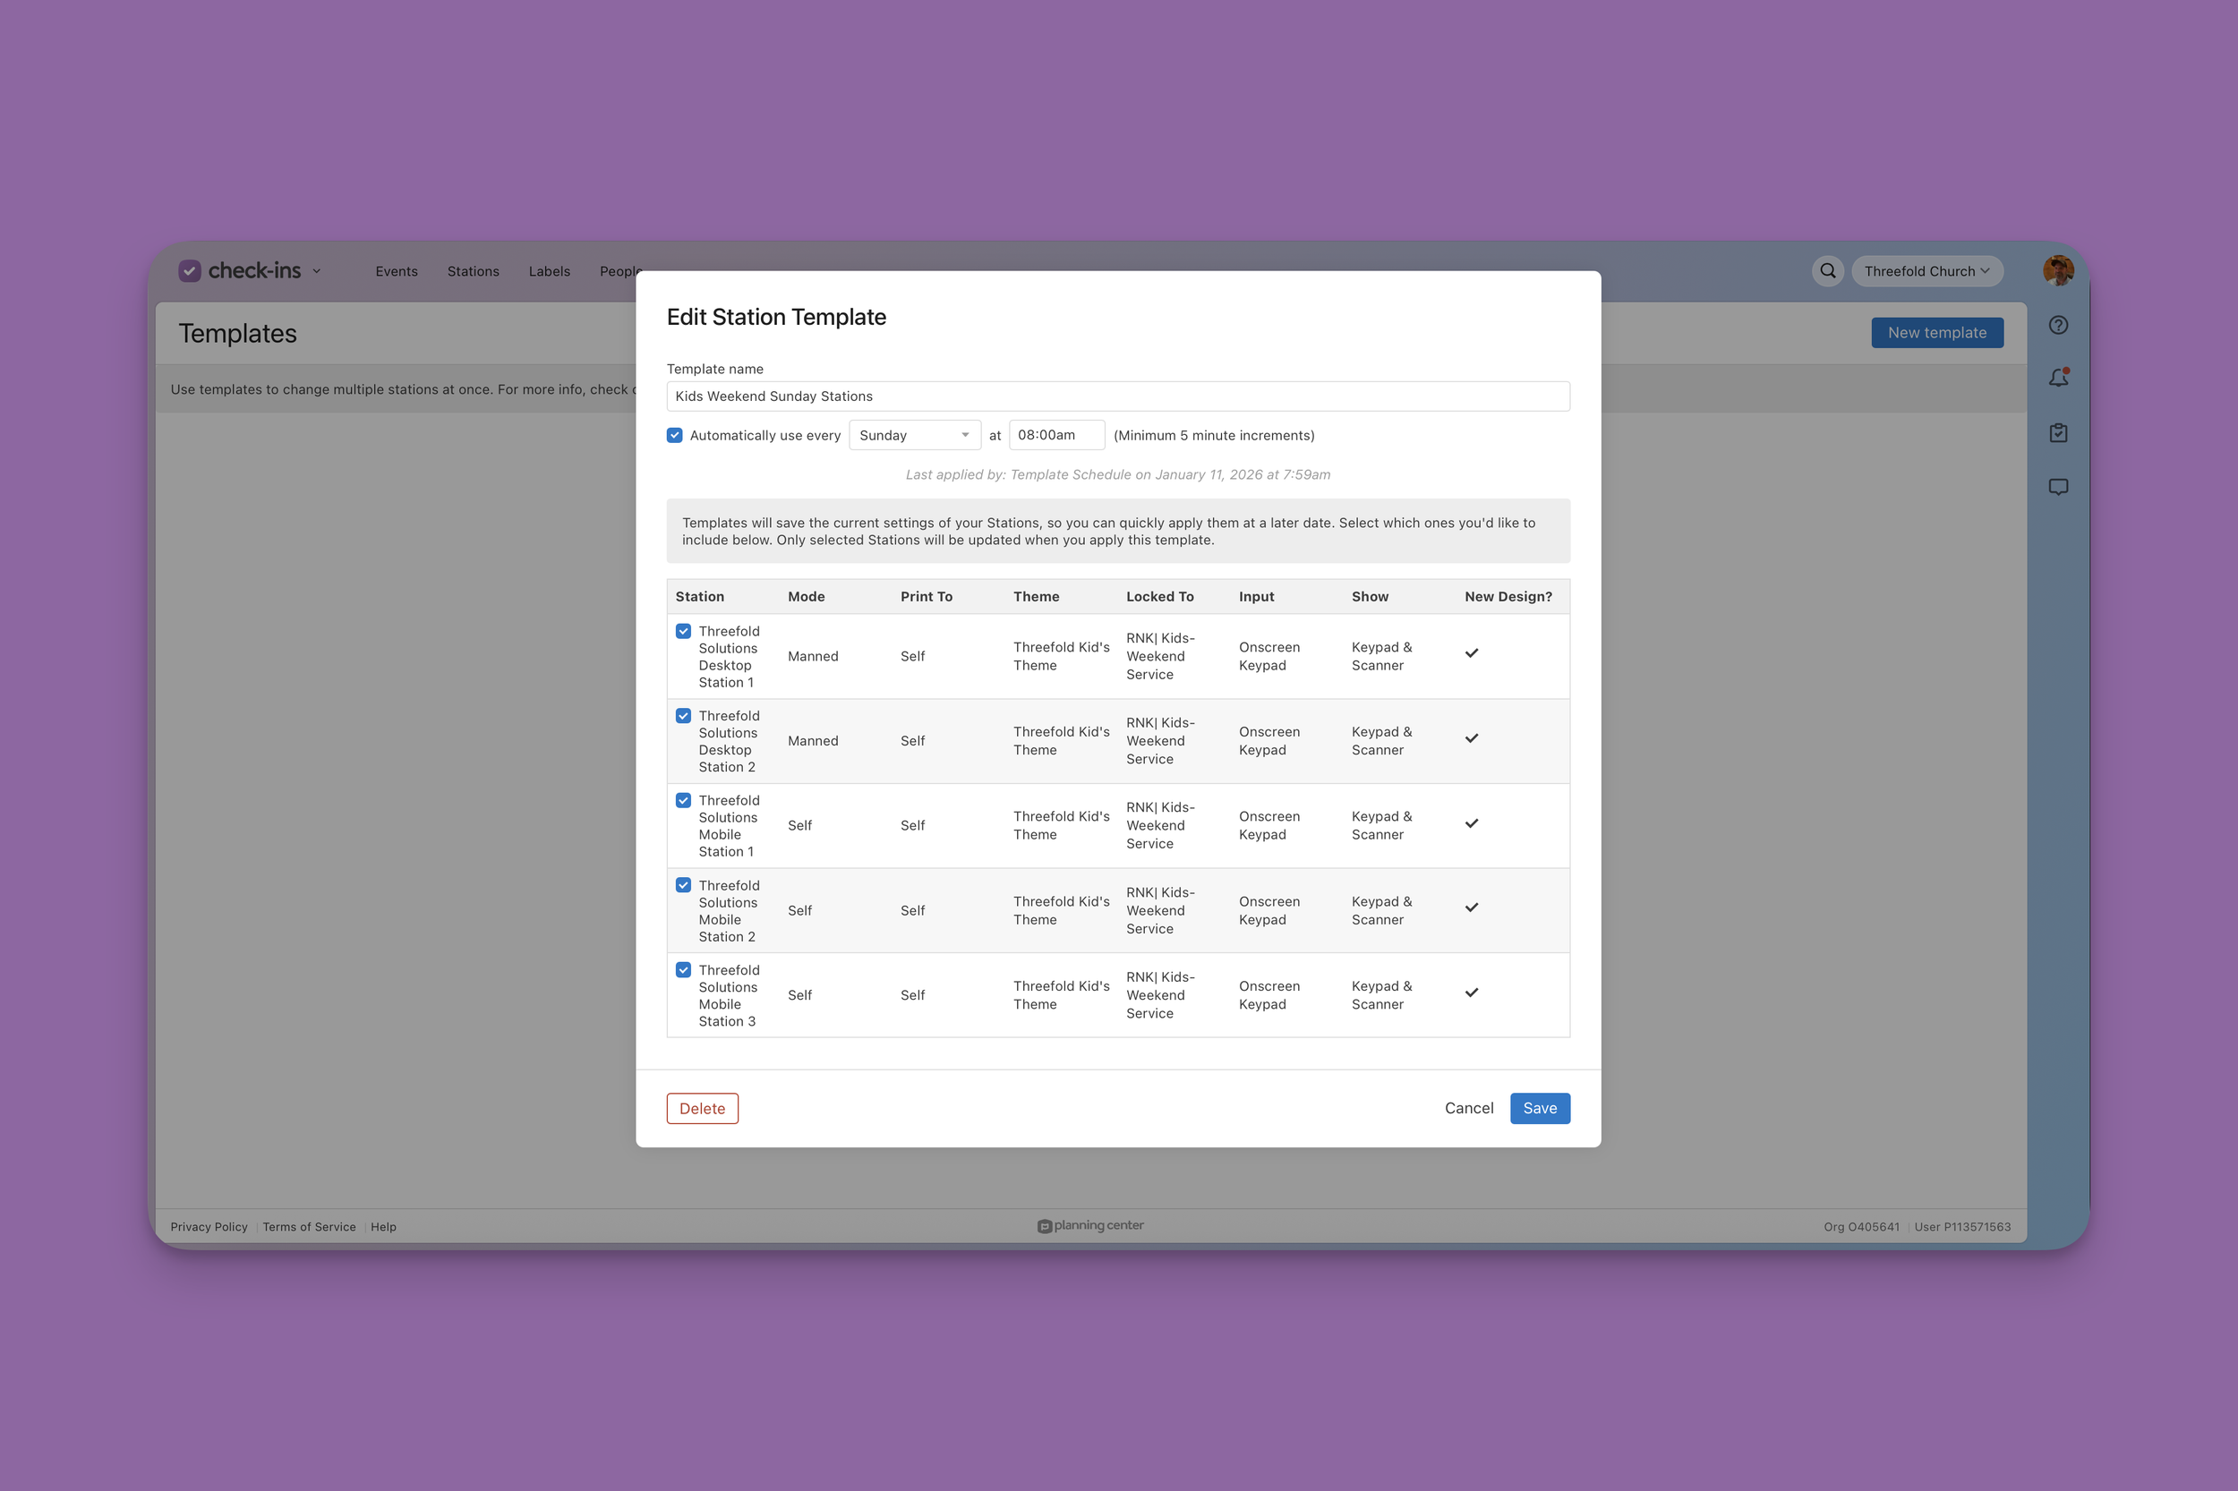Image resolution: width=2238 pixels, height=1491 pixels.
Task: Click the clipboard tasks icon in sidebar
Action: point(2058,432)
